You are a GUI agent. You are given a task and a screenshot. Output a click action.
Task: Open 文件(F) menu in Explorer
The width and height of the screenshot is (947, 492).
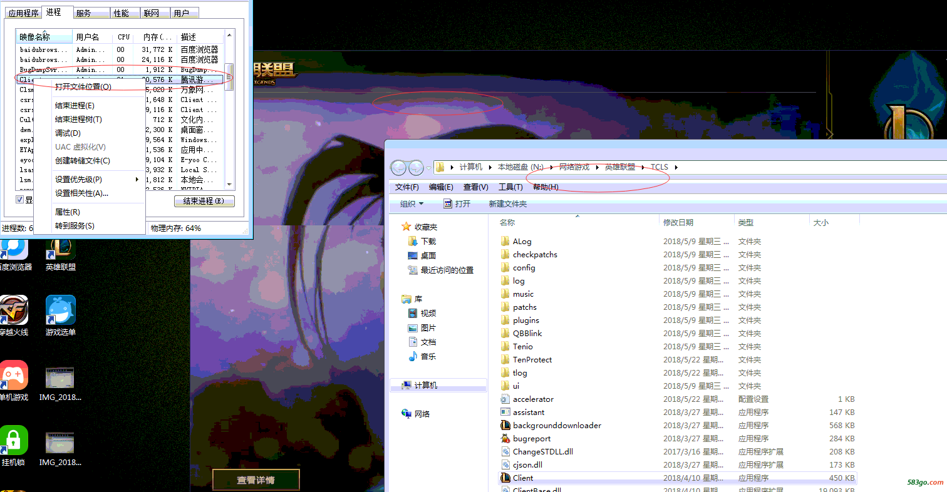pos(407,187)
